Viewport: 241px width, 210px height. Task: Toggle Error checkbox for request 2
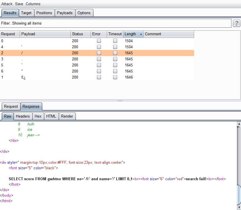(x=99, y=53)
